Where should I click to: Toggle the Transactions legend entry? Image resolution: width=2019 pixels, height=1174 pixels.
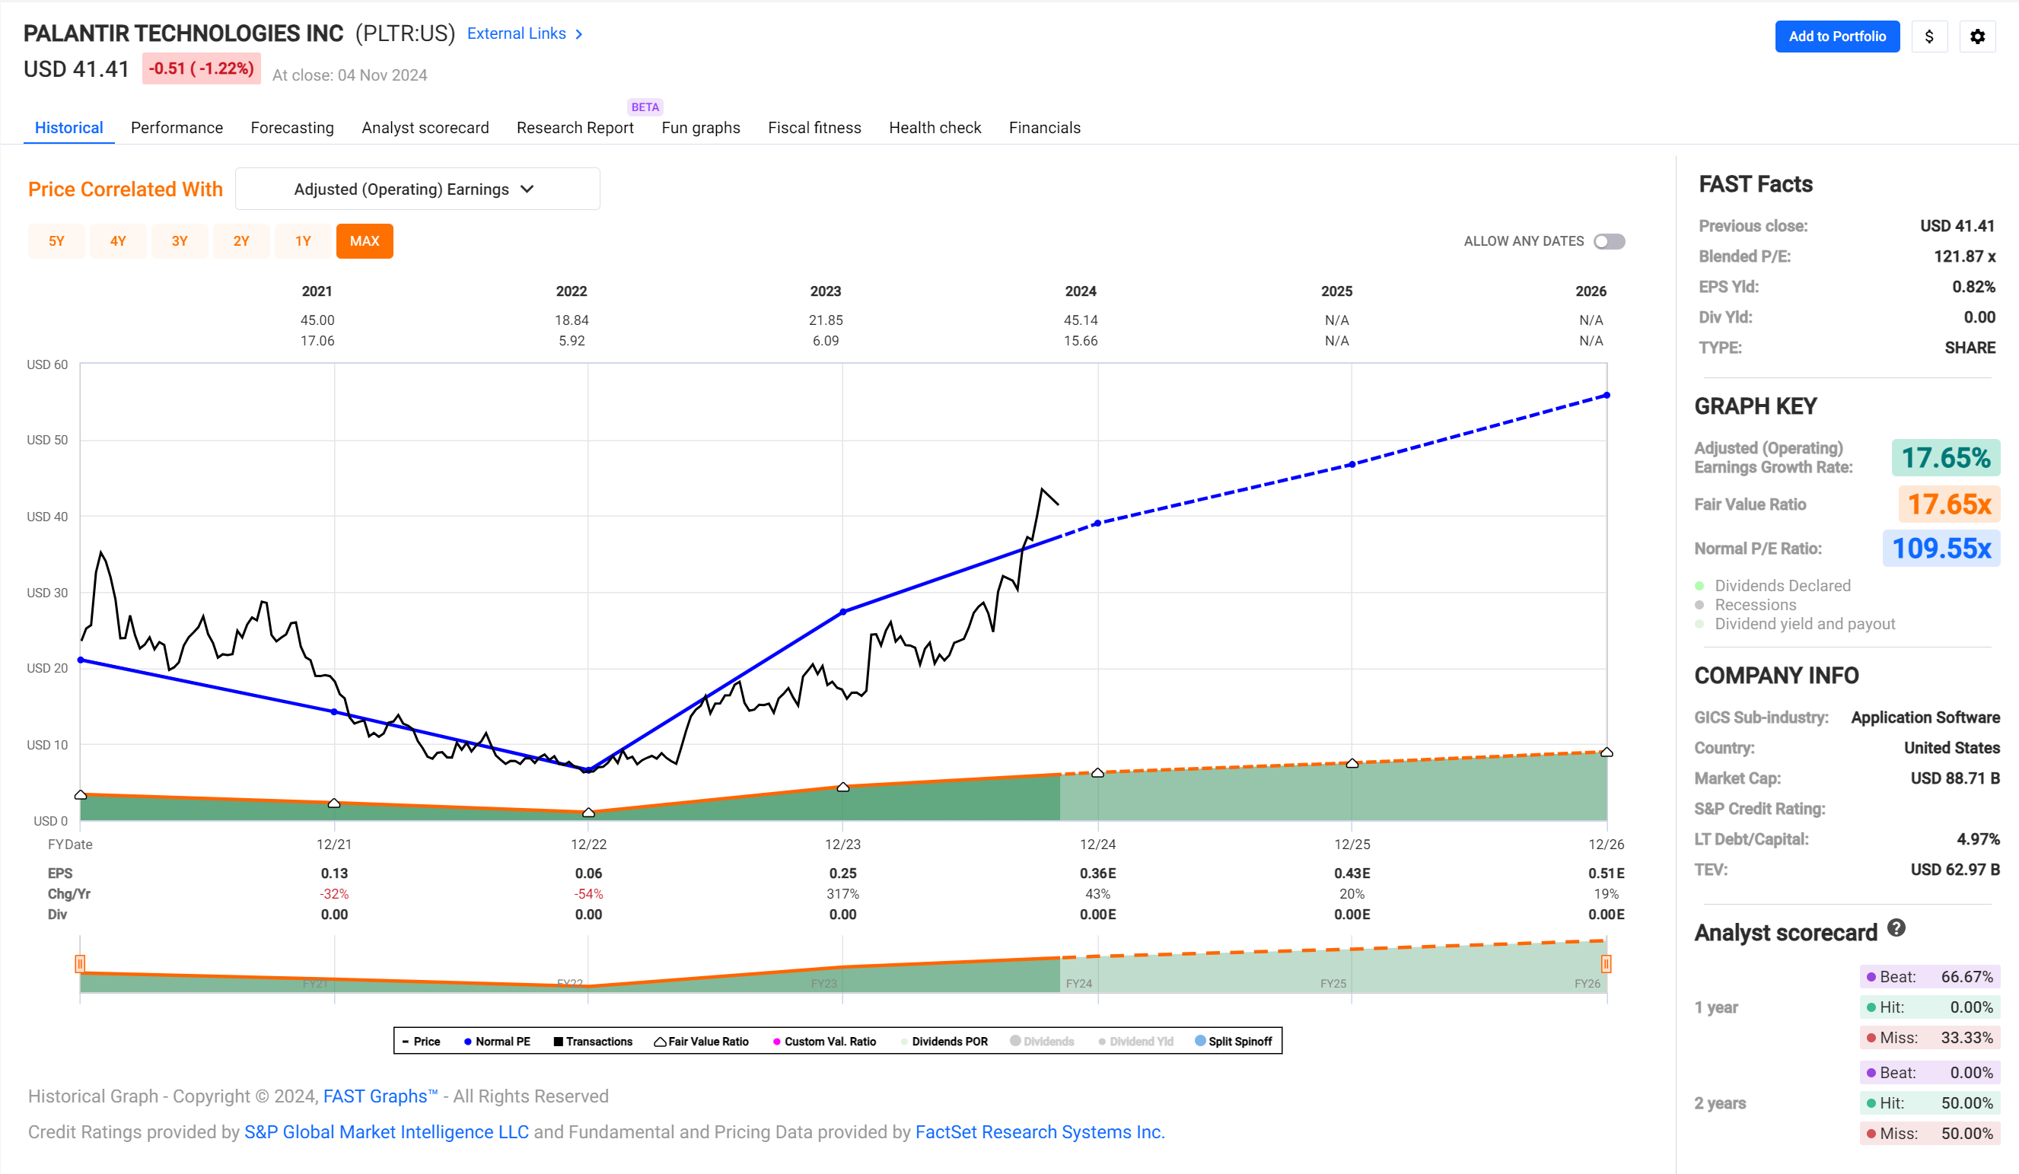point(593,1041)
